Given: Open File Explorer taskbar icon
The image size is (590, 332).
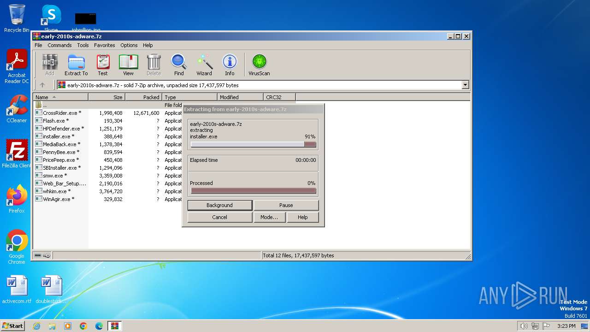Looking at the screenshot, I should pos(52,326).
